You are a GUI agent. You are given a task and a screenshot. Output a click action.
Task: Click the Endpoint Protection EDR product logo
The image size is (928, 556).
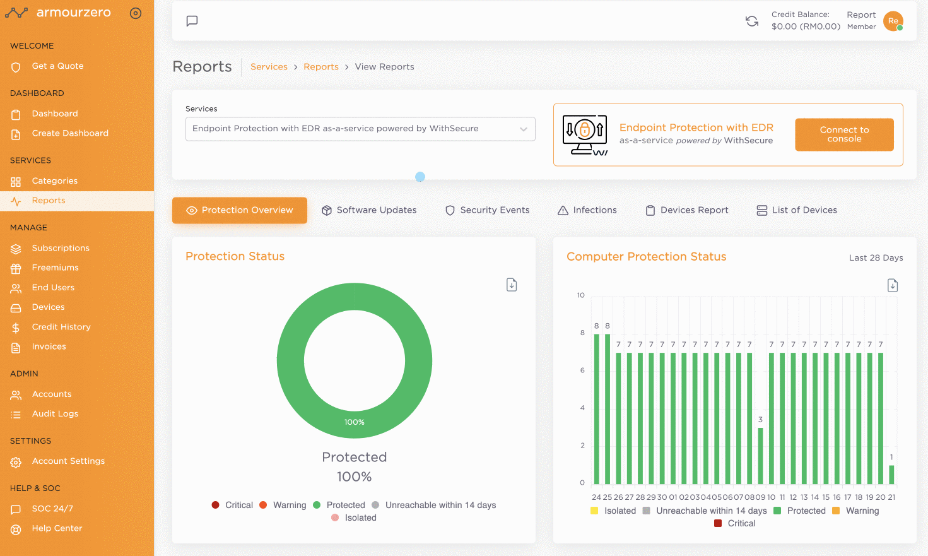(585, 135)
